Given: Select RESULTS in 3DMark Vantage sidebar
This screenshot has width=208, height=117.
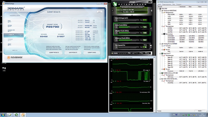Looking at the screenshot, I should pos(14,35).
